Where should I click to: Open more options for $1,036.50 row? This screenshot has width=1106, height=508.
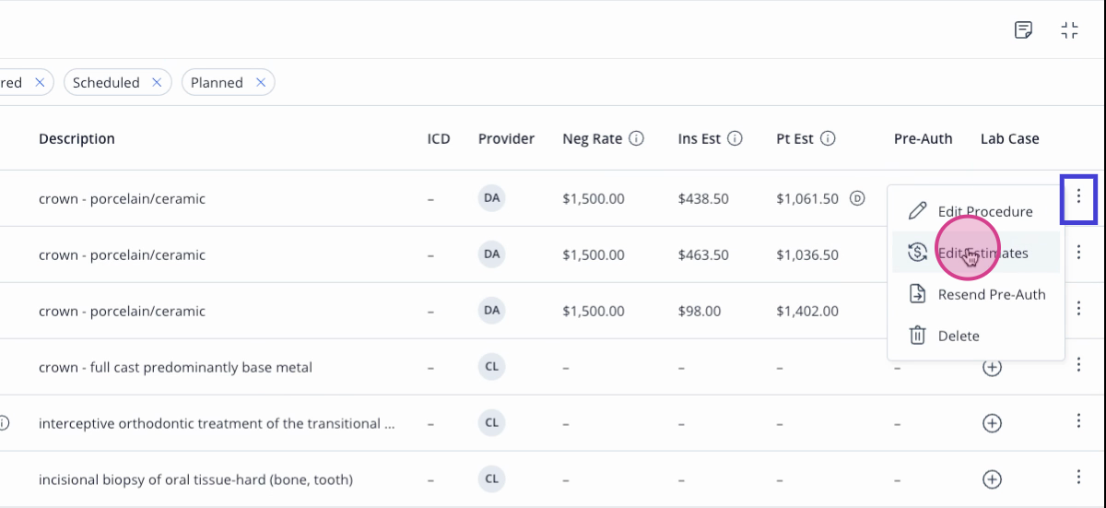1078,252
